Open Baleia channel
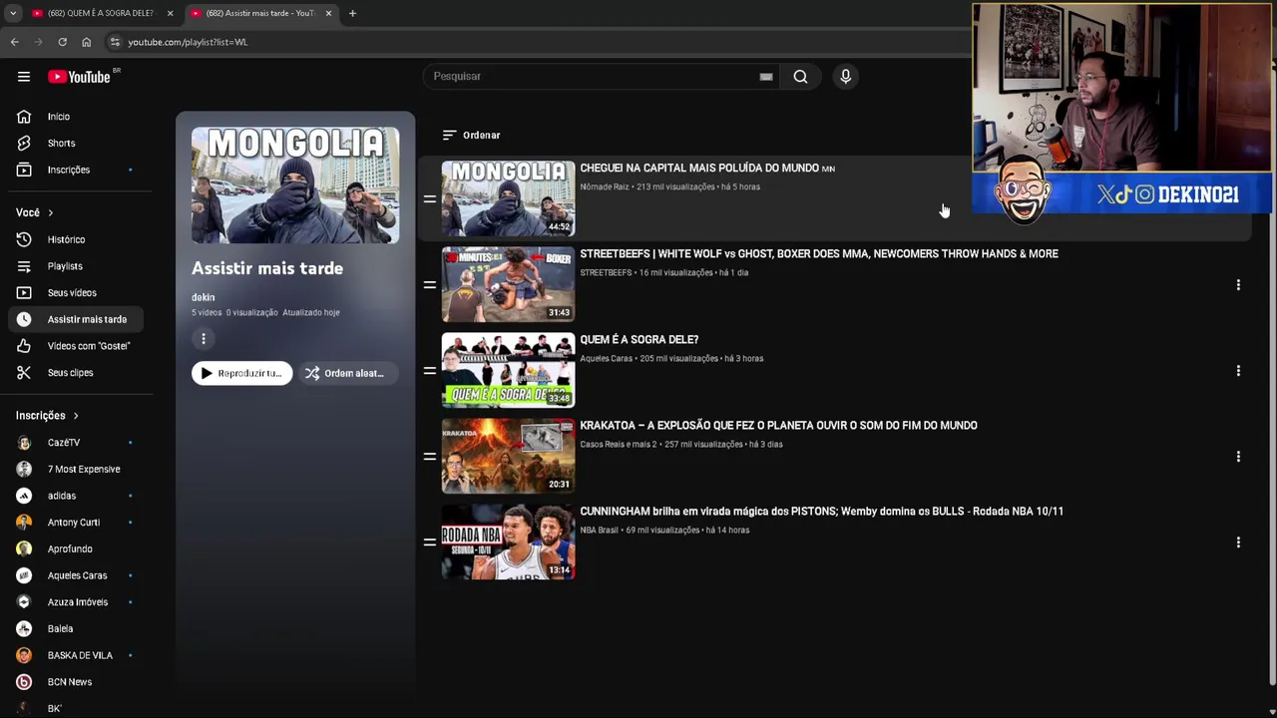The height and width of the screenshot is (718, 1277). [78, 628]
